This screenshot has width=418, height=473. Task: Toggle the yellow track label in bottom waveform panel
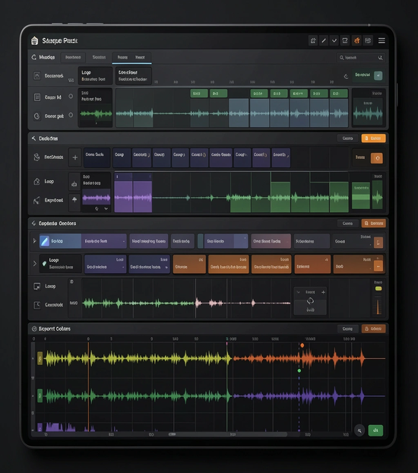(x=40, y=358)
